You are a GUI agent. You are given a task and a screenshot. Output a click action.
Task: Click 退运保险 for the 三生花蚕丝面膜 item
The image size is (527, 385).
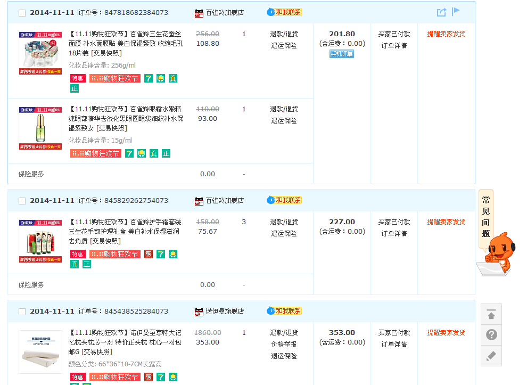[x=284, y=46]
